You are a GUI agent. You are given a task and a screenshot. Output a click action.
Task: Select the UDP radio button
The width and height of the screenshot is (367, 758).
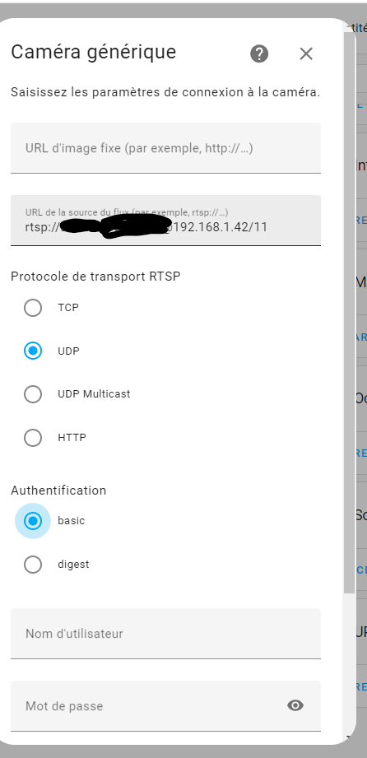[x=33, y=351]
